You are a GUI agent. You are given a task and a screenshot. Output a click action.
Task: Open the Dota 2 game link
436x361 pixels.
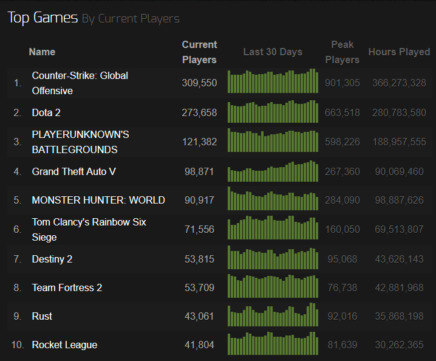coord(46,112)
